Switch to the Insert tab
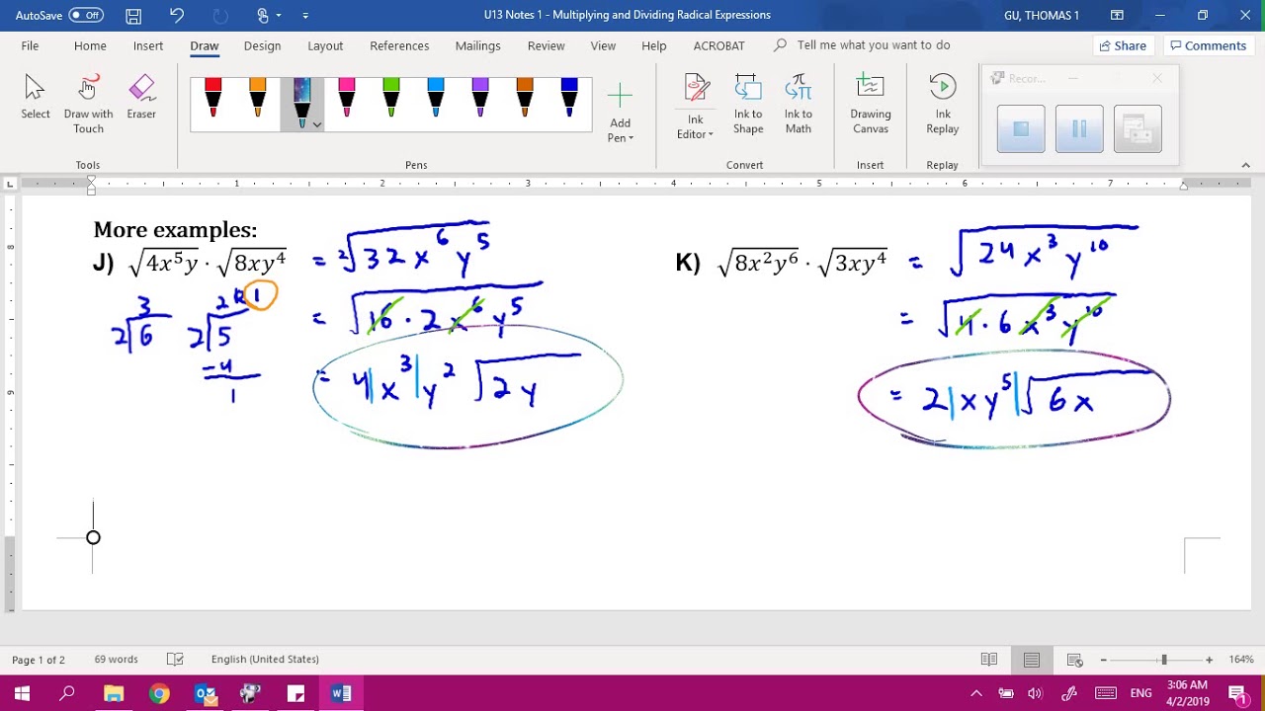The width and height of the screenshot is (1265, 711). [148, 45]
